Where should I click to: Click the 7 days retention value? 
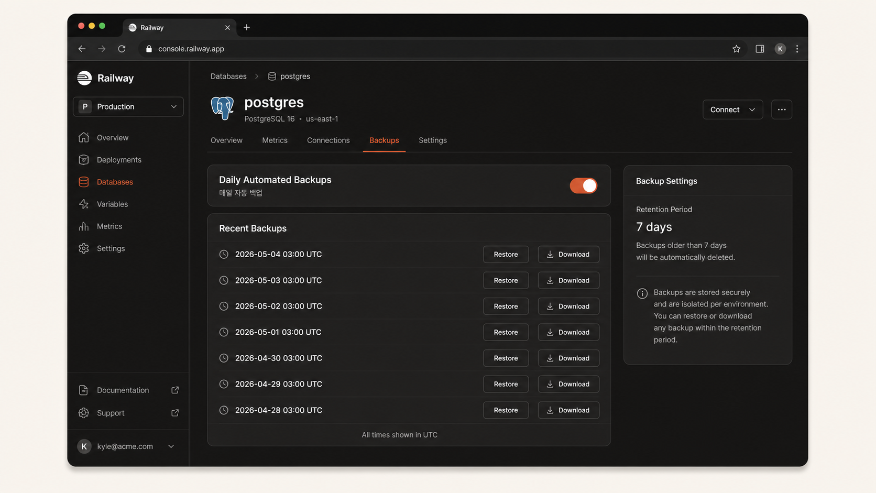click(654, 227)
